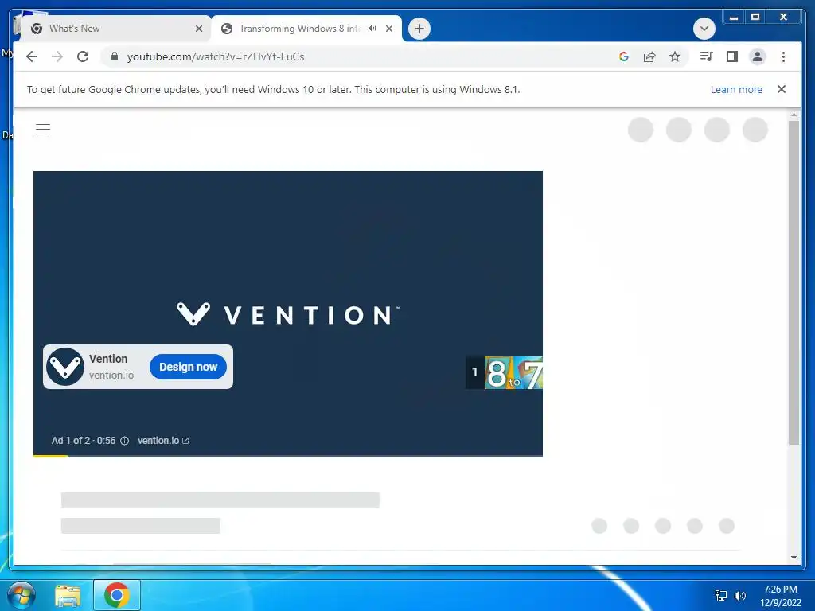The height and width of the screenshot is (611, 815).
Task: Click the ad info icon
Action: coord(125,441)
